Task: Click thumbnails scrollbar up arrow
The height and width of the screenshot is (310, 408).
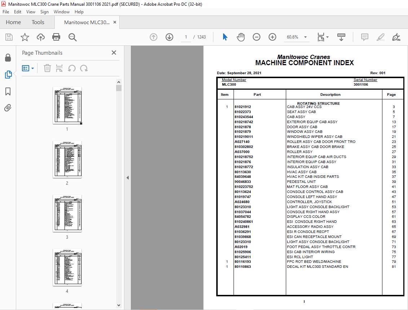Action: coord(119,82)
